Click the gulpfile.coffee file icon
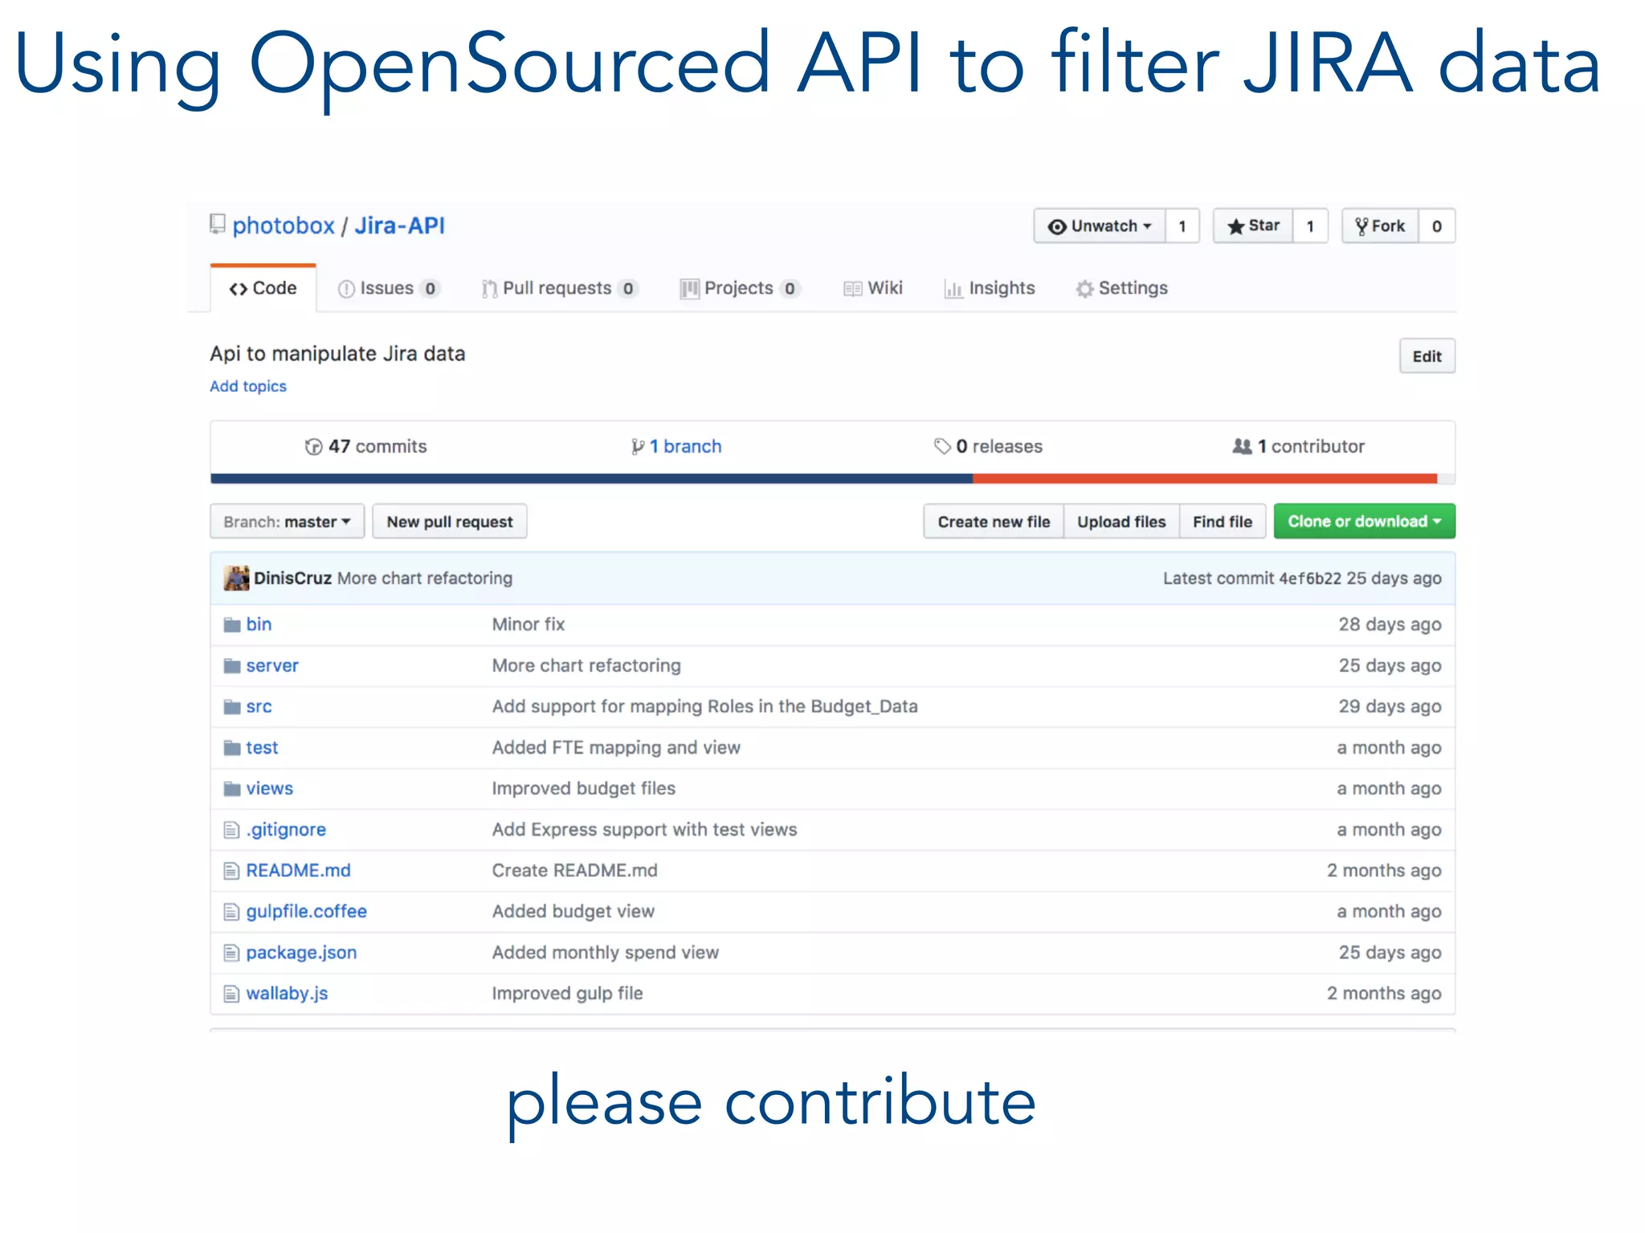Image resolution: width=1645 pixels, height=1233 pixels. [x=231, y=911]
